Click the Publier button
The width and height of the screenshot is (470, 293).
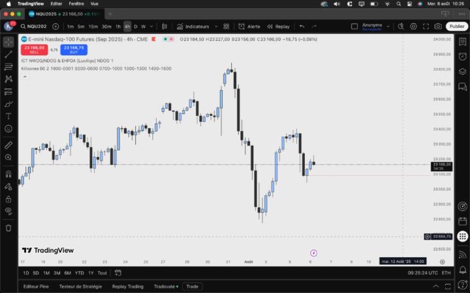pyautogui.click(x=456, y=27)
